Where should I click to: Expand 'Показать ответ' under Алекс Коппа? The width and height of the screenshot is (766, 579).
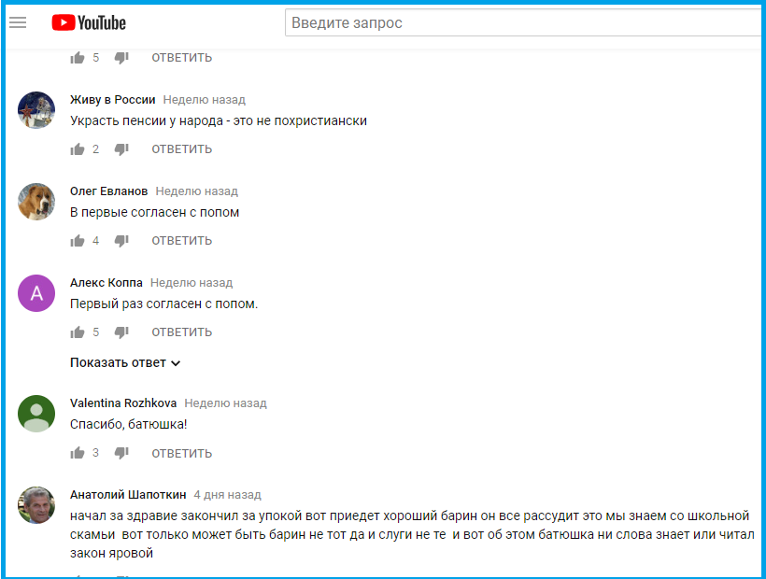click(x=125, y=362)
